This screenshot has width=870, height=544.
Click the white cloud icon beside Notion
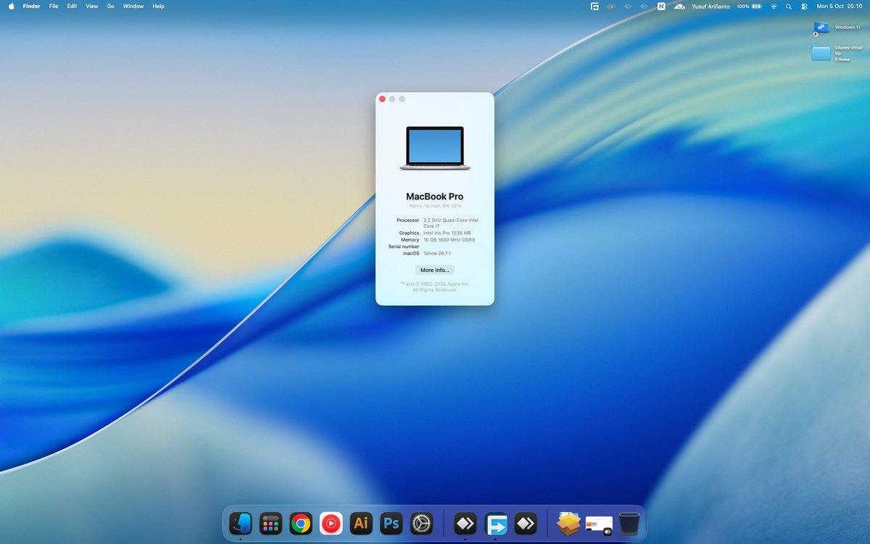point(679,6)
